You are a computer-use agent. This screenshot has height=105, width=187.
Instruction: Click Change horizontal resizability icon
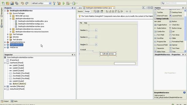click(x=127, y=11)
